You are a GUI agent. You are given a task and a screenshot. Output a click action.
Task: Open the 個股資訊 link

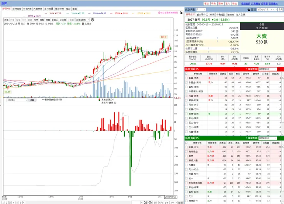click(x=246, y=3)
